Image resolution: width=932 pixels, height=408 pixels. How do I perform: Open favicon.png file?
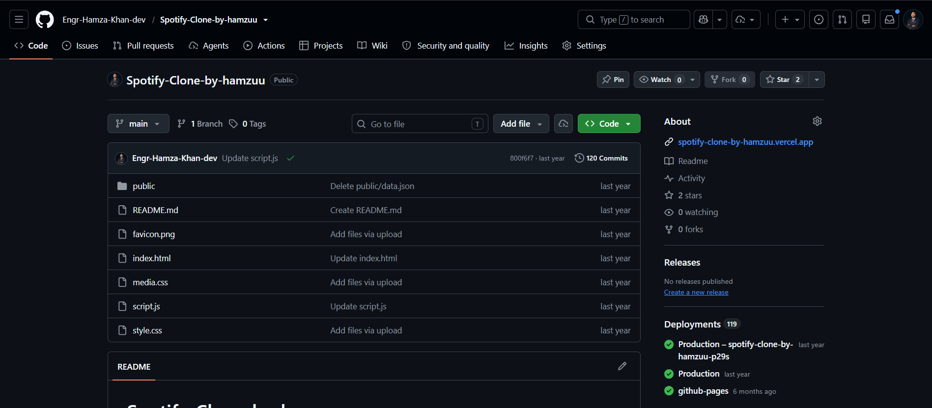[x=154, y=234]
